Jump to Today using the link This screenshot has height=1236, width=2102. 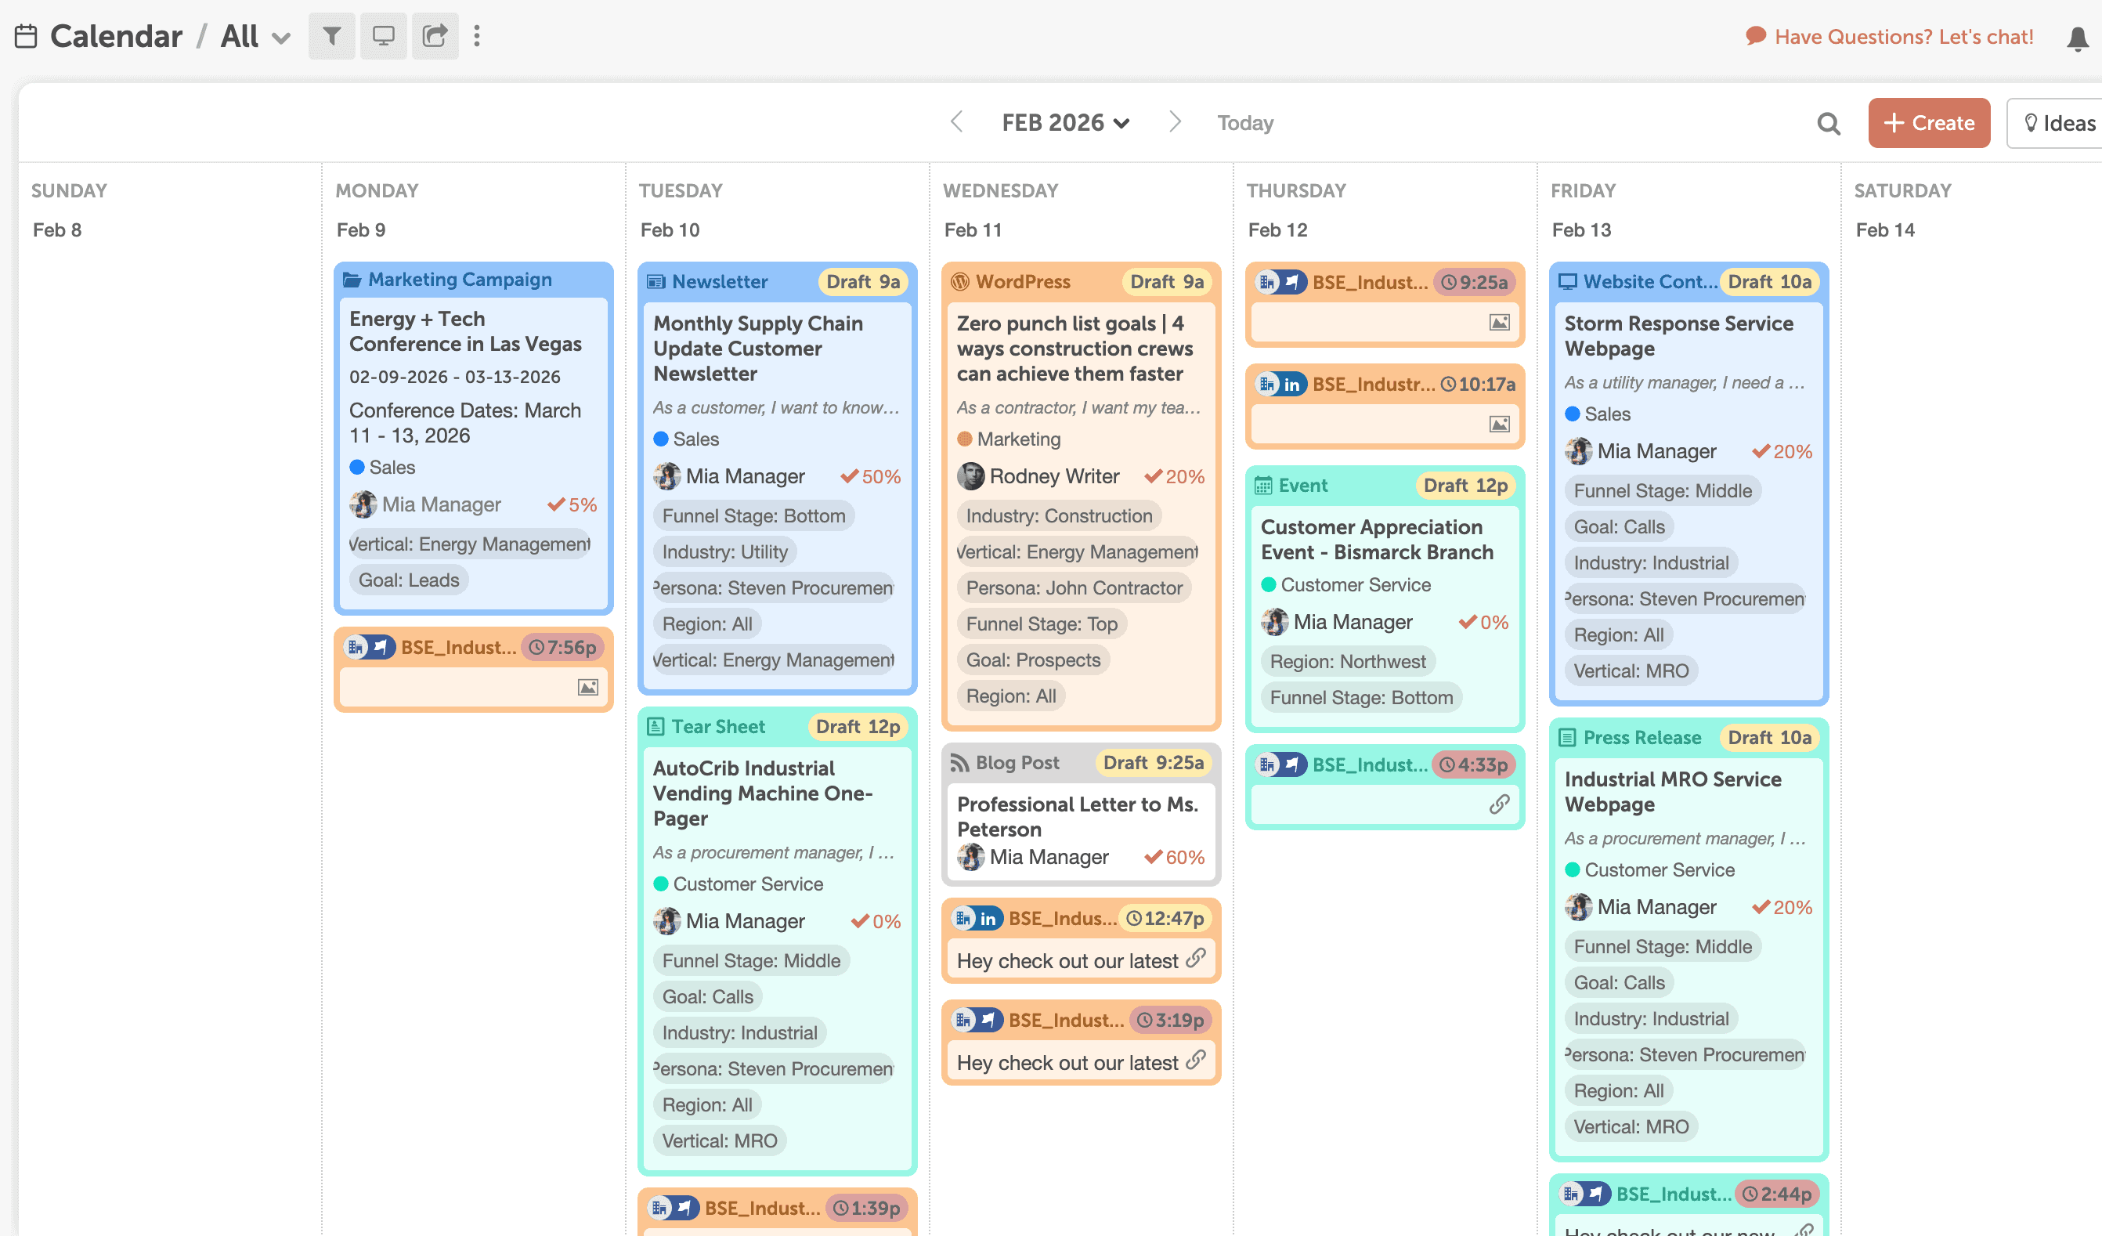point(1244,123)
